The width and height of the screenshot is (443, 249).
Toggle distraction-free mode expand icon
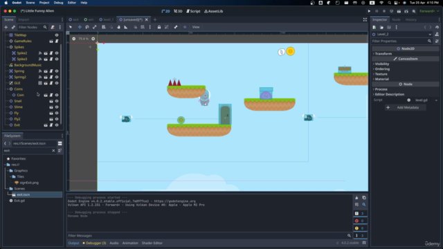pos(365,19)
